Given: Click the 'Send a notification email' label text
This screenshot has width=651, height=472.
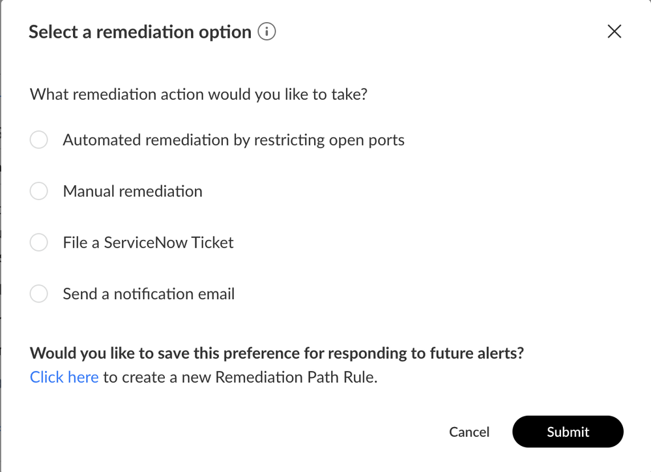Looking at the screenshot, I should [149, 294].
